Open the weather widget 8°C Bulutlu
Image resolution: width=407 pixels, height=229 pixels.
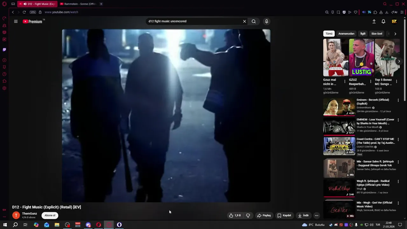click(x=314, y=225)
